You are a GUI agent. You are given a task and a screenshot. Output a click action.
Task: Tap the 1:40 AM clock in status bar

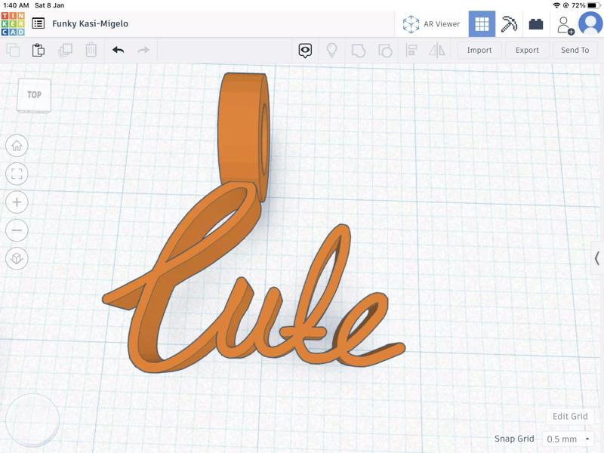[x=16, y=5]
